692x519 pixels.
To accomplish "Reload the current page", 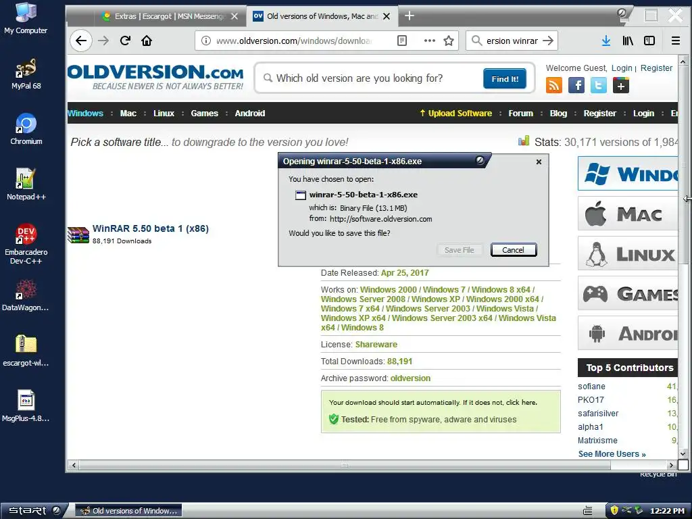I will (x=125, y=41).
